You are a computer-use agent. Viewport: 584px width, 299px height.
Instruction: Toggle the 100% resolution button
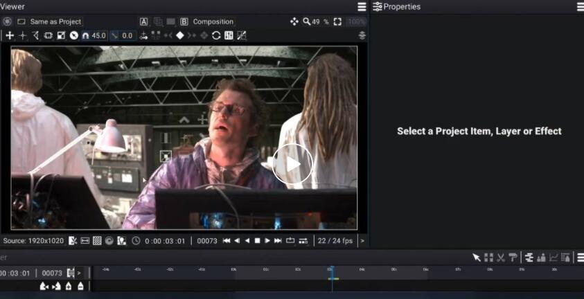[356, 21]
